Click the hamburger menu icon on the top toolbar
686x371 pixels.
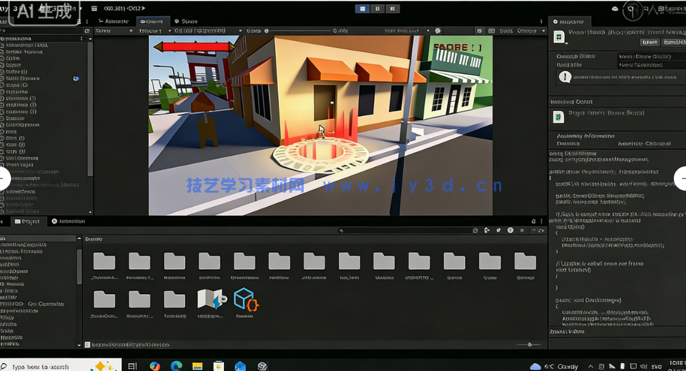pyautogui.click(x=96, y=9)
